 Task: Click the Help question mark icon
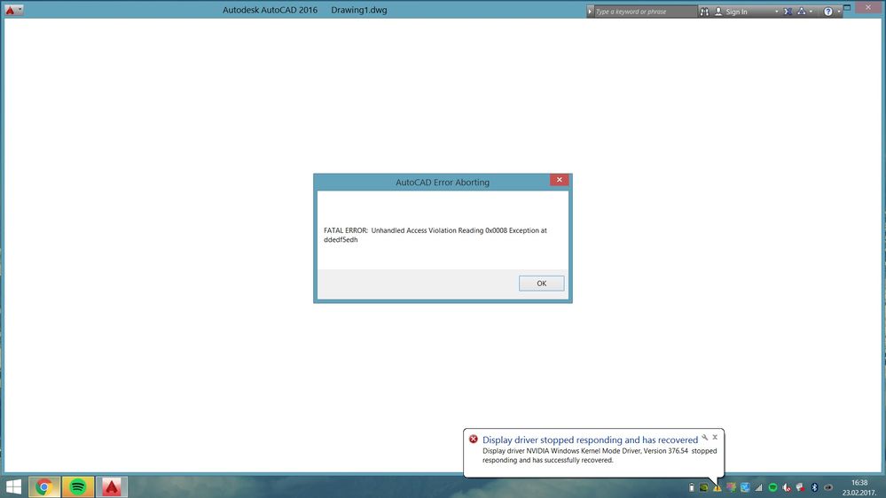point(827,12)
